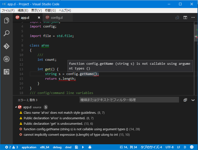This screenshot has height=150, width=198.
Task: Click the build icon in status bar
Action: click(76, 147)
